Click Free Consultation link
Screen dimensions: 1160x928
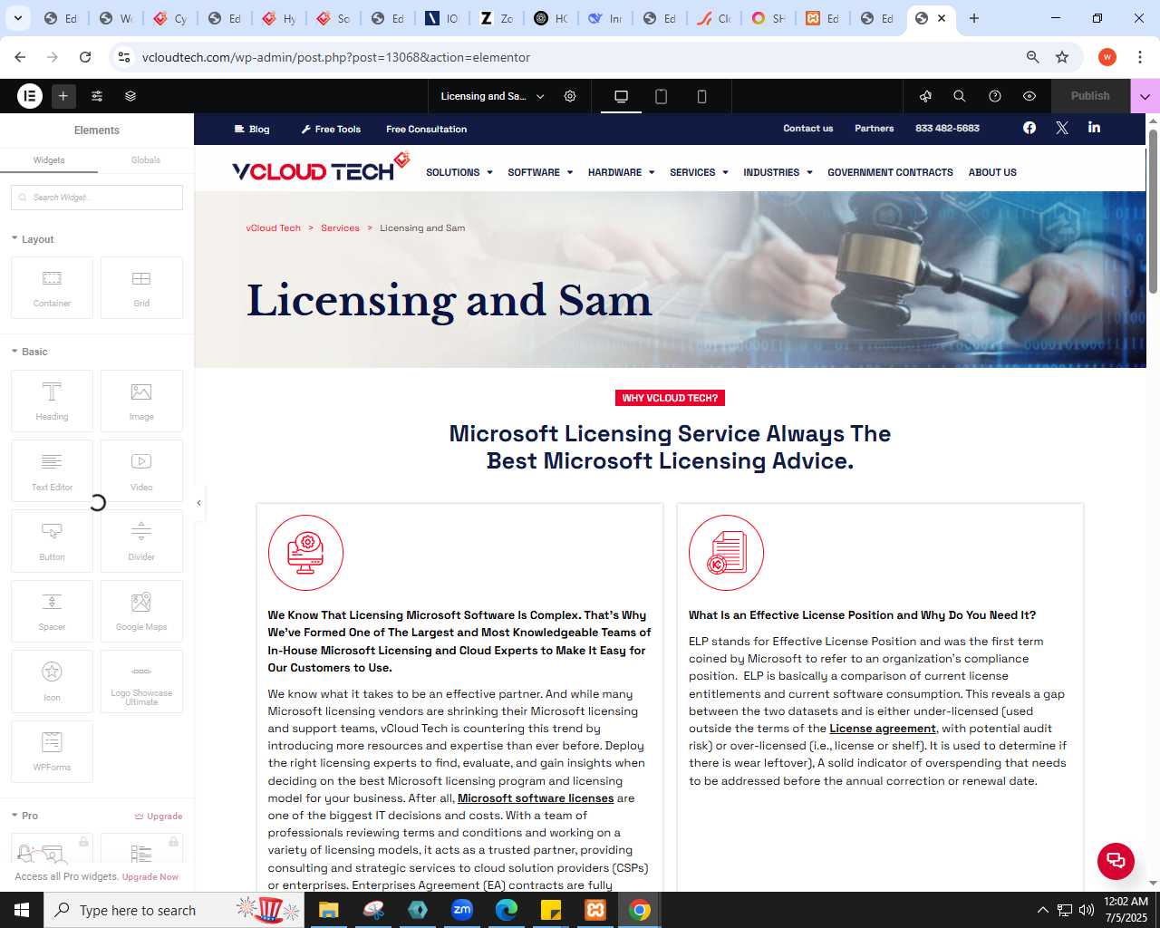click(x=426, y=129)
